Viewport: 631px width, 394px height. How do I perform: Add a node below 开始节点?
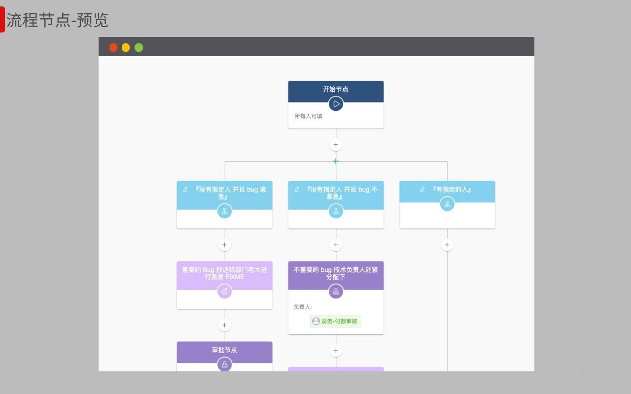coord(336,145)
